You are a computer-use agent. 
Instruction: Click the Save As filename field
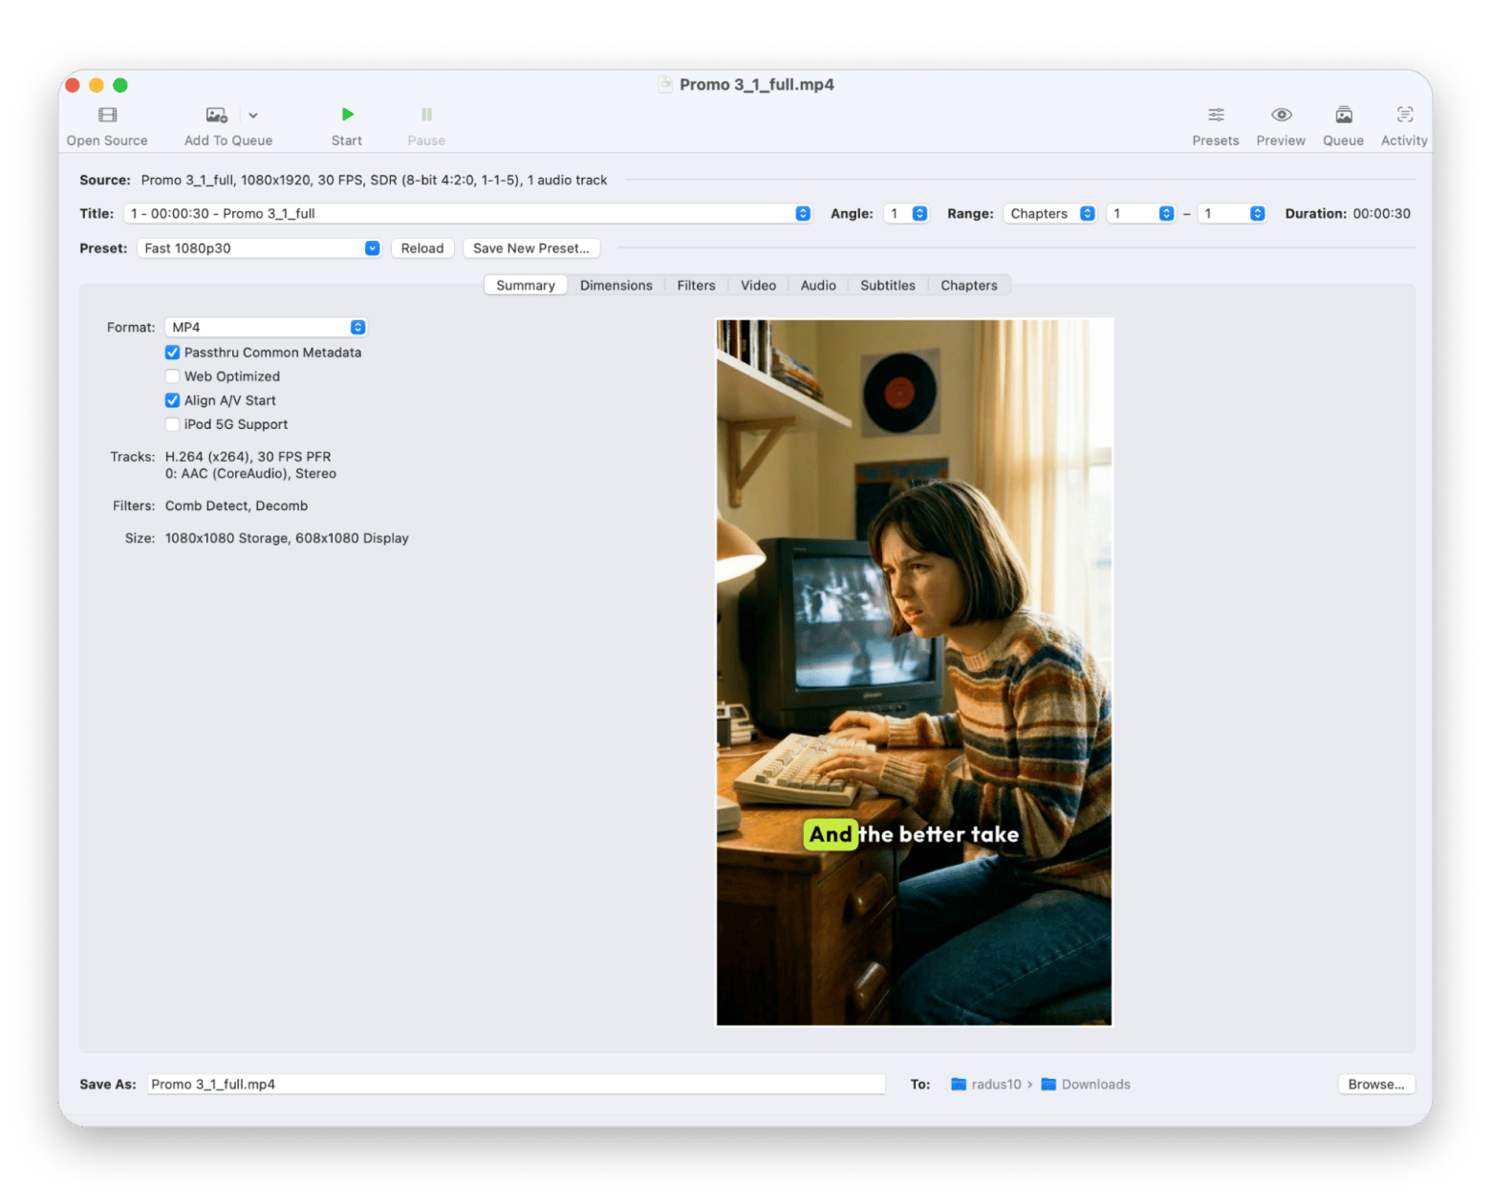point(516,1084)
